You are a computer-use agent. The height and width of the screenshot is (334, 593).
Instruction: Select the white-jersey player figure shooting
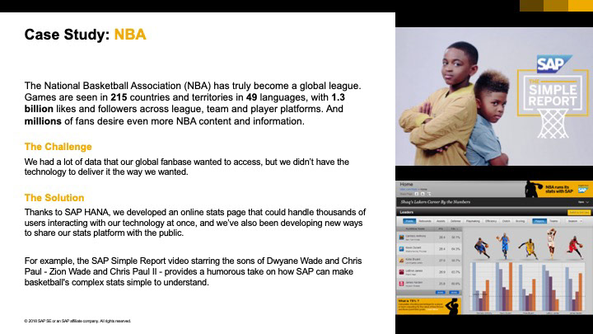551,243
